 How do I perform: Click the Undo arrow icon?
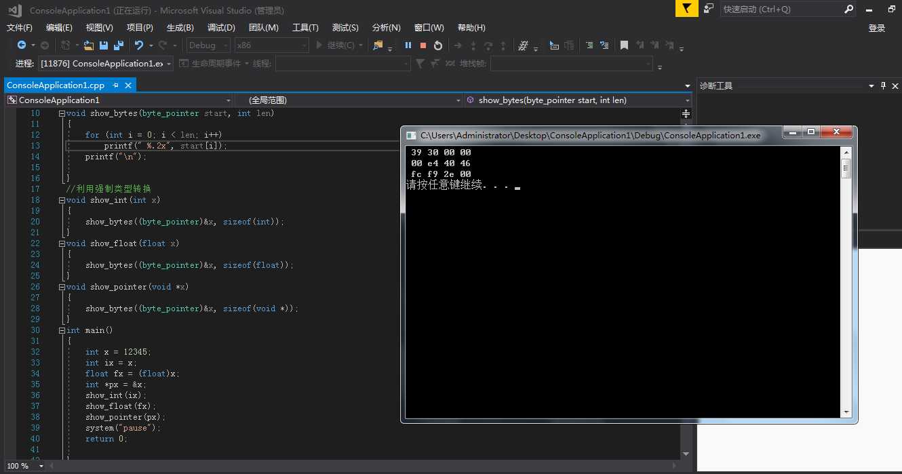(138, 45)
